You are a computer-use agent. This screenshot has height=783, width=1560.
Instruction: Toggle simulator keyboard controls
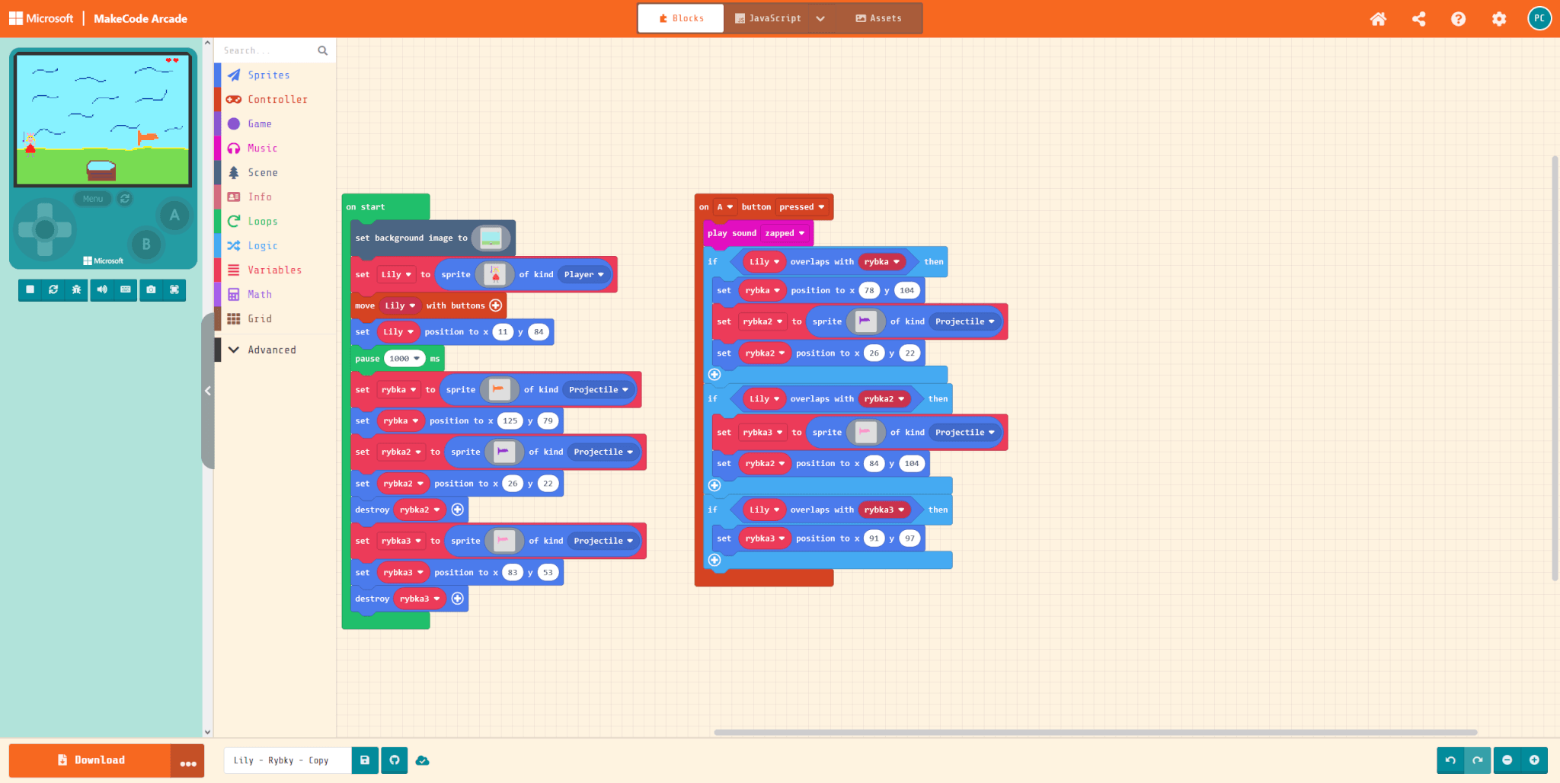click(126, 289)
